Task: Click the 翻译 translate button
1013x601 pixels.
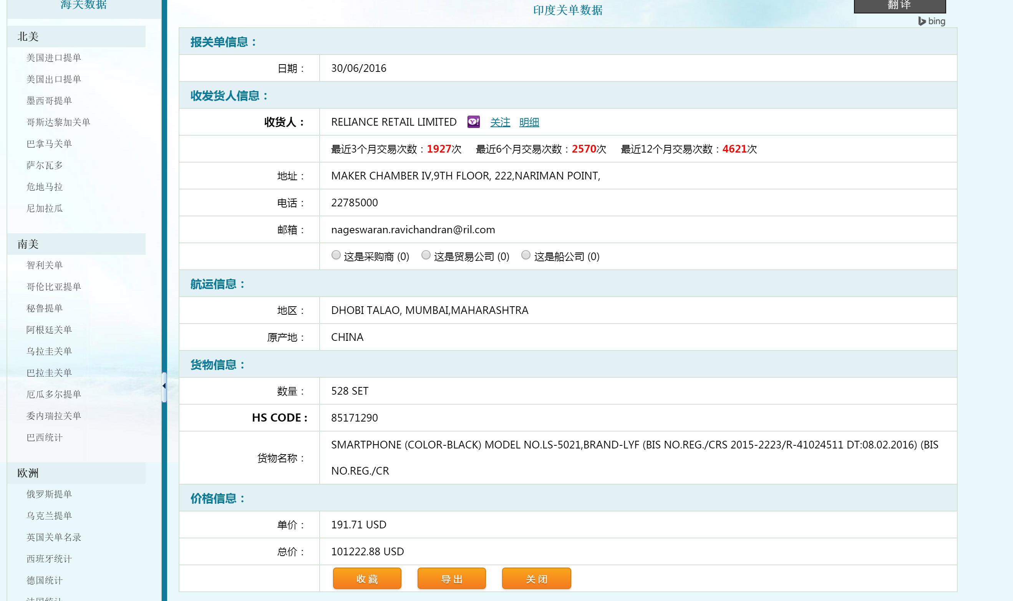Action: [x=900, y=6]
